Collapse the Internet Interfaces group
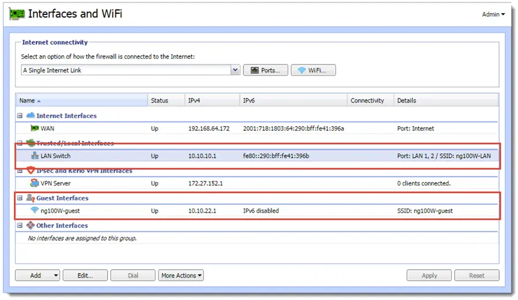 [20, 116]
